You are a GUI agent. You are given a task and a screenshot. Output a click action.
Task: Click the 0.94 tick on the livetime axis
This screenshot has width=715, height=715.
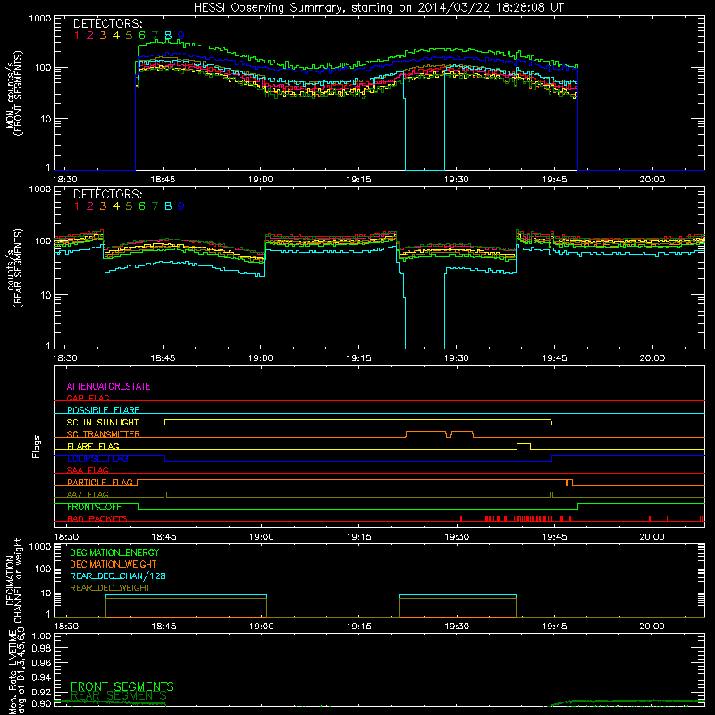coord(41,677)
